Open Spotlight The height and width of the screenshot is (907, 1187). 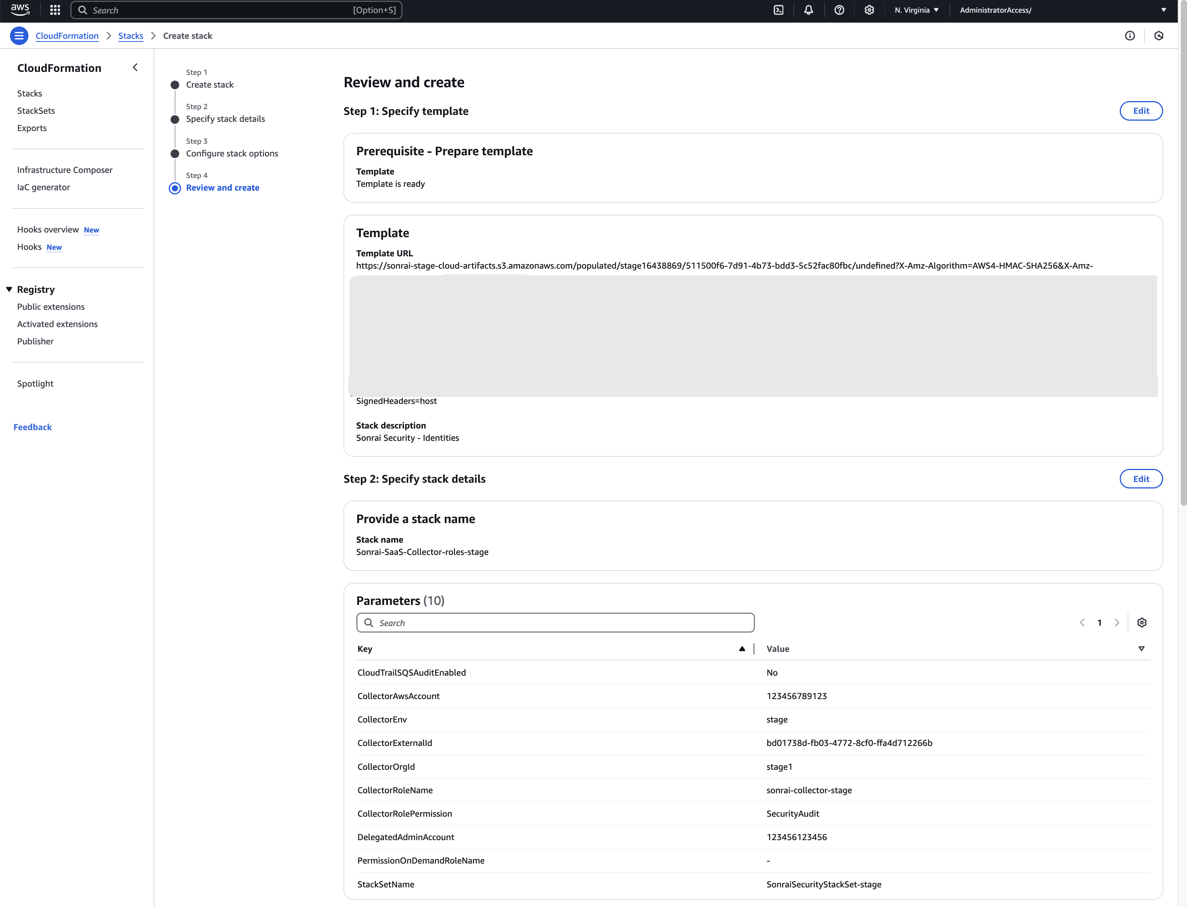36,383
